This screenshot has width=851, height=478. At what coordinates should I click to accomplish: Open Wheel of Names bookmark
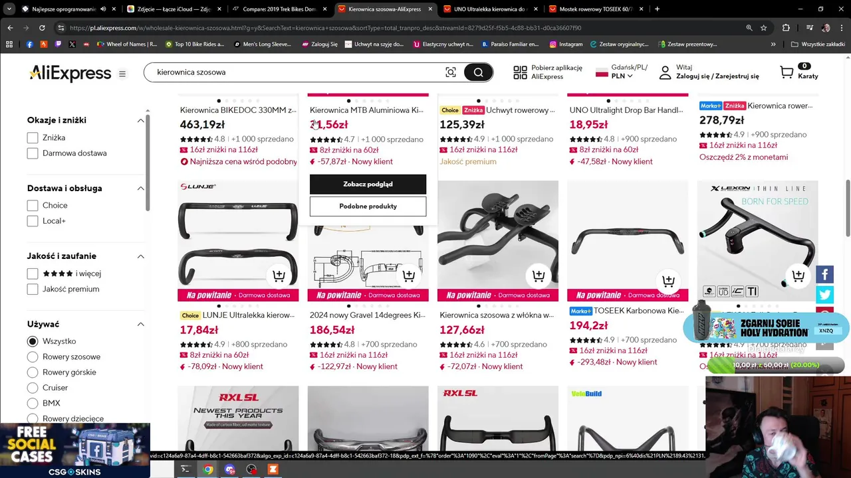pos(127,44)
